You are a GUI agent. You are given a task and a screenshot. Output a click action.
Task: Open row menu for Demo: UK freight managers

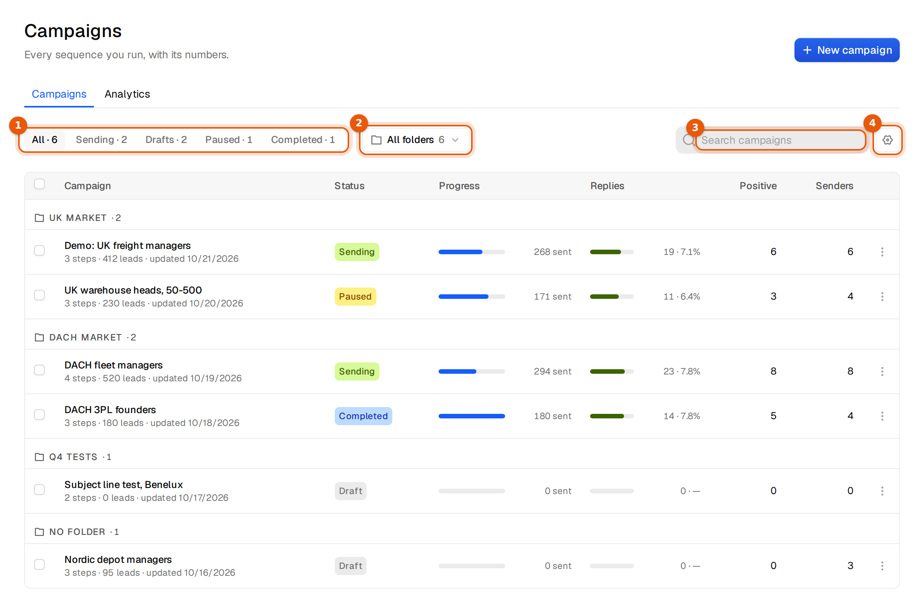point(882,252)
